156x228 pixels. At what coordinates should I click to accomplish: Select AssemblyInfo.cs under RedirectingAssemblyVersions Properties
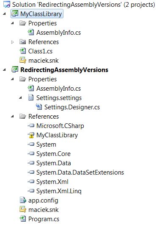[x=58, y=89]
